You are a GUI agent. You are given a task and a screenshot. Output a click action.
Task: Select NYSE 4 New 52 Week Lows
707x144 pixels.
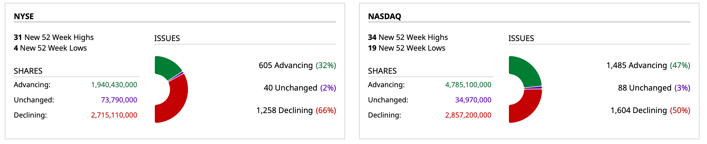click(50, 48)
